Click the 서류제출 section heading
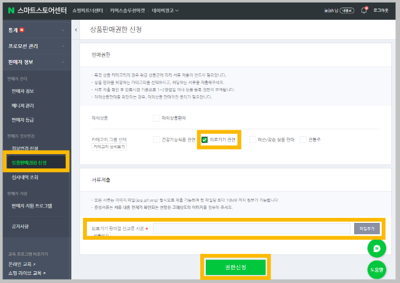The height and width of the screenshot is (283, 400). tap(101, 180)
